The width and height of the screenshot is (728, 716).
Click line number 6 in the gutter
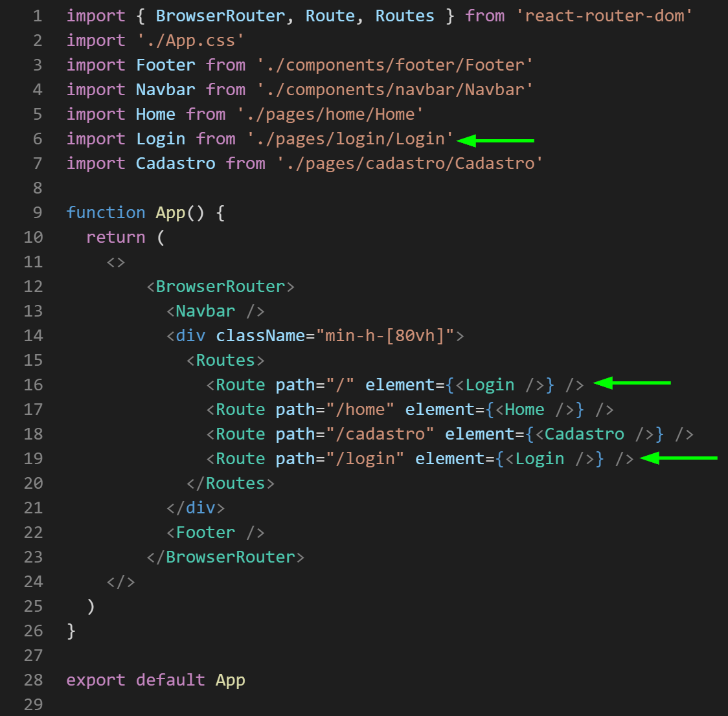coord(37,139)
